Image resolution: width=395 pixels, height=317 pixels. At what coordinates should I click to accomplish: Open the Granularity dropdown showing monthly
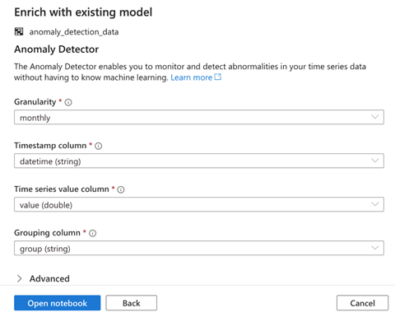tap(199, 117)
